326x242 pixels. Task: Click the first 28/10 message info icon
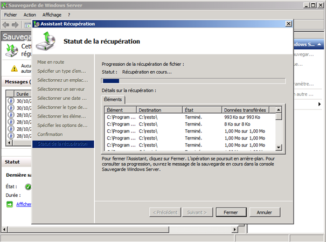point(11,115)
